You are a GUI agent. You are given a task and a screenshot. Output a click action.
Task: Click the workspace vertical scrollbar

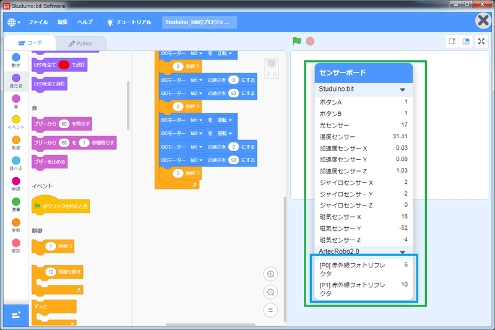[285, 259]
